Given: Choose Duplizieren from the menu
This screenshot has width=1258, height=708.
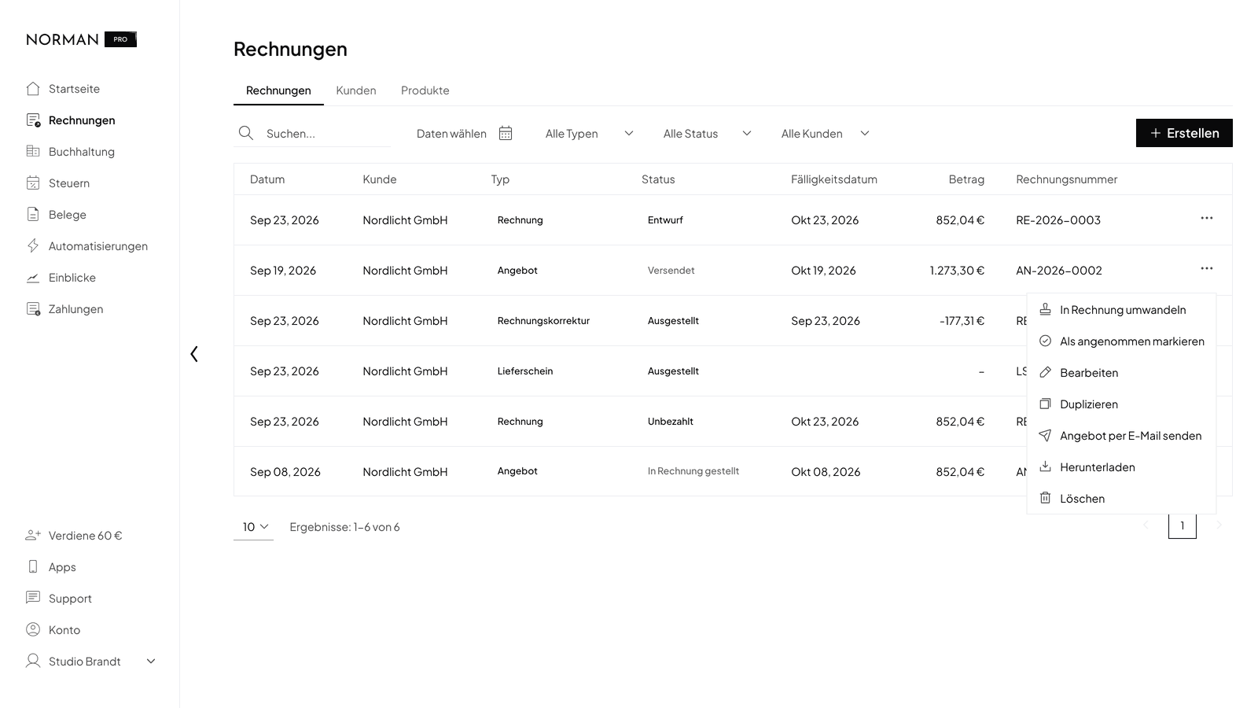Looking at the screenshot, I should point(1121,404).
